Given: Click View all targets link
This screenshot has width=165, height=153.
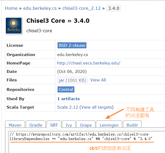Looking at the screenshot, I should [x=96, y=107].
